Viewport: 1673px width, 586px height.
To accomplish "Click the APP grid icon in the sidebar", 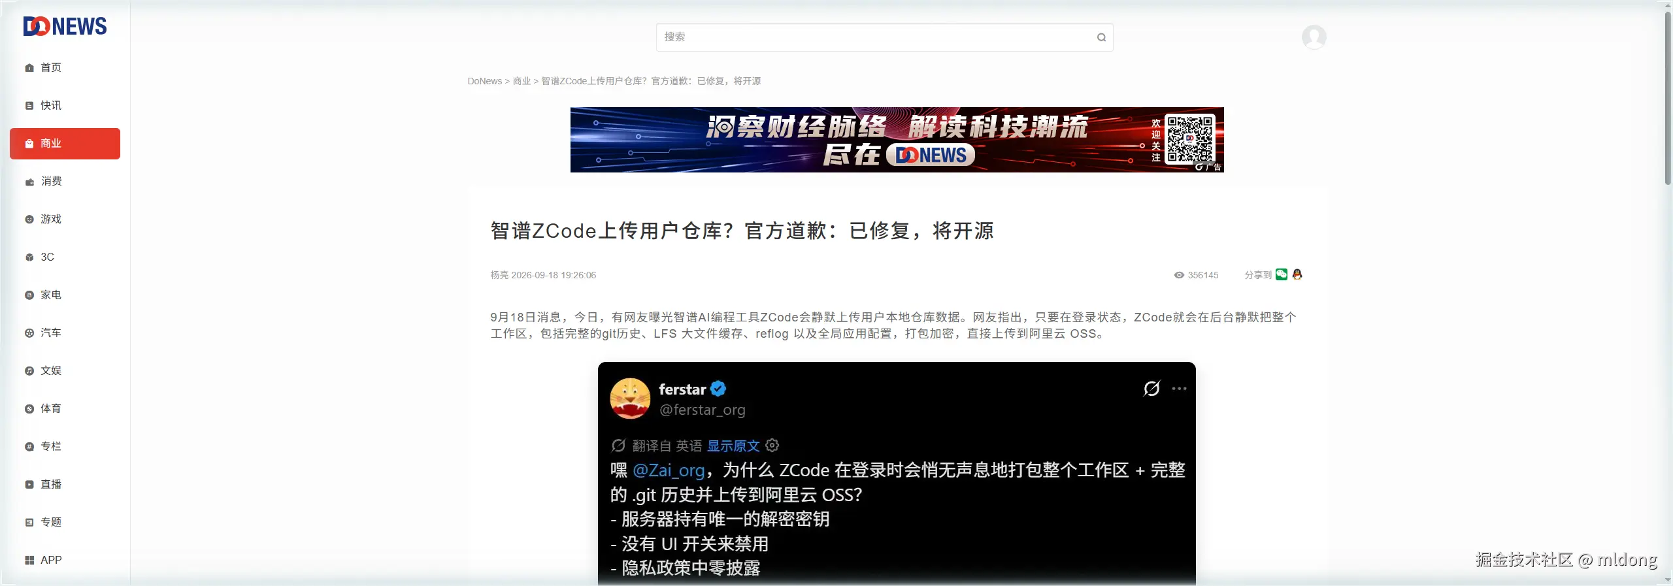I will coord(29,561).
